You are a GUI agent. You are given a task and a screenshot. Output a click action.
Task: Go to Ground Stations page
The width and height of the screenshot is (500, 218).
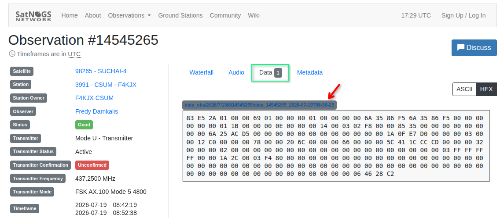[180, 15]
